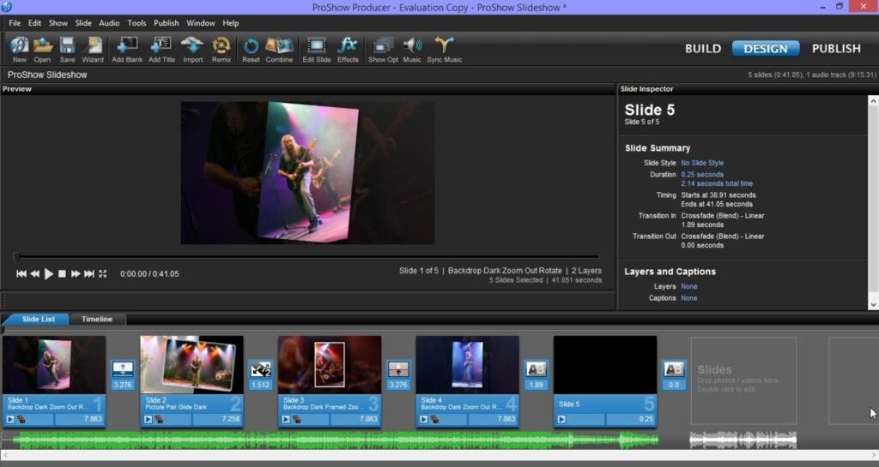Viewport: 879px width, 467px height.
Task: Click the Combine toolbar icon
Action: point(279,49)
